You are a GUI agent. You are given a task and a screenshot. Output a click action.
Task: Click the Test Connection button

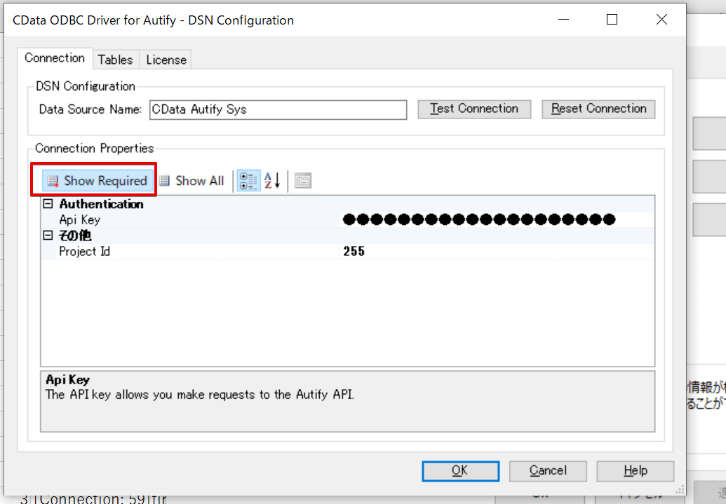(x=474, y=109)
